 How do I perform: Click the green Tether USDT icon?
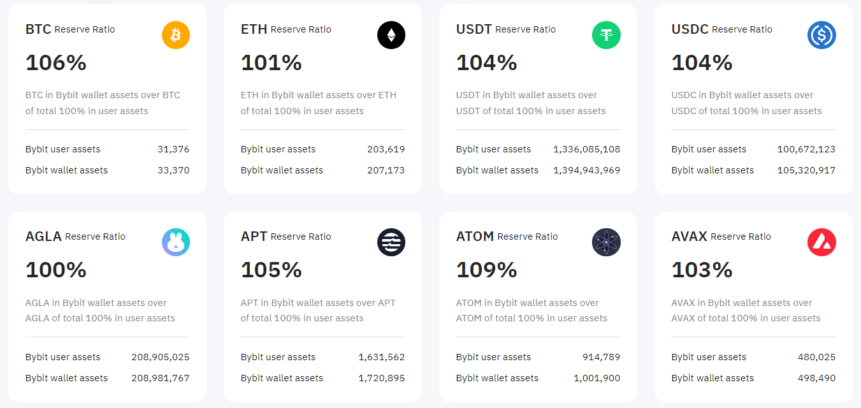(607, 35)
